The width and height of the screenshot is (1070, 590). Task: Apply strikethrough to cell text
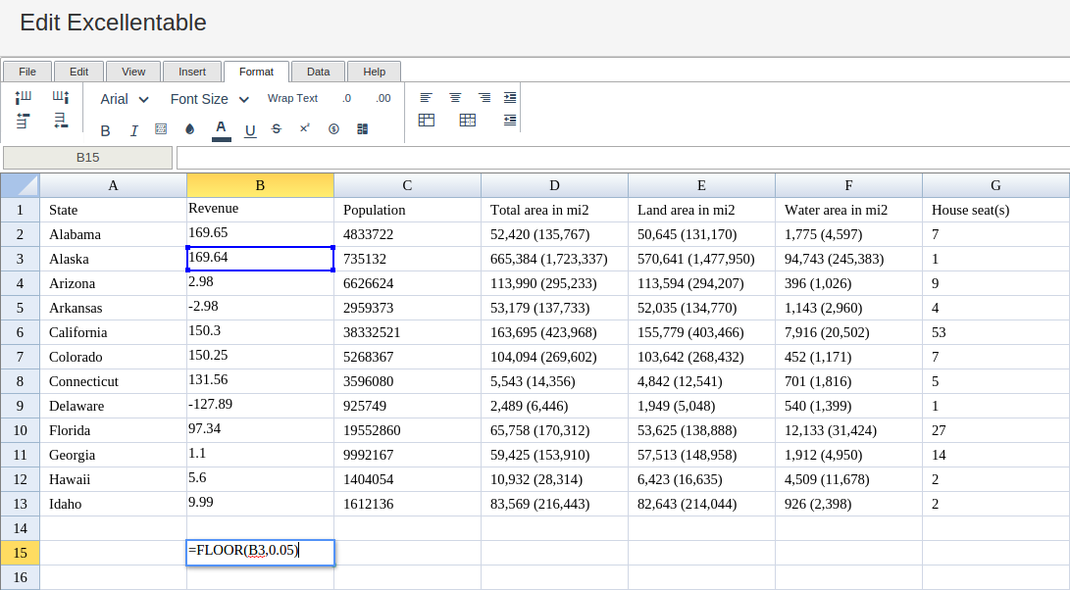coord(277,129)
